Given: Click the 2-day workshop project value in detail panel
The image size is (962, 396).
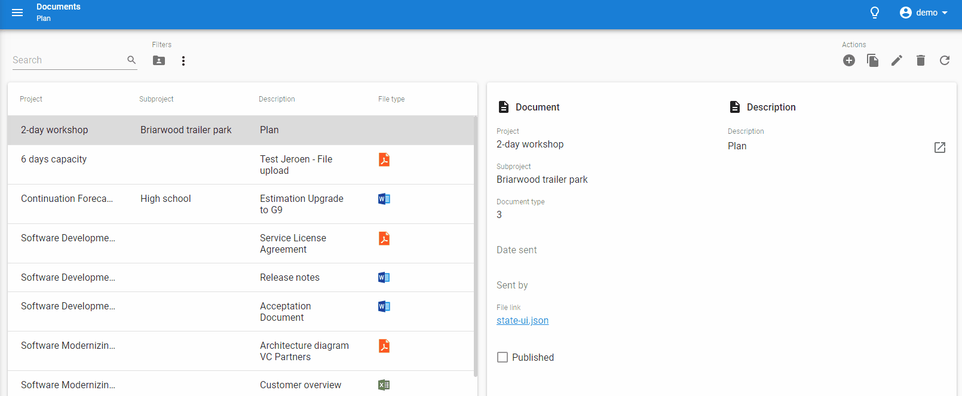Looking at the screenshot, I should click(530, 145).
